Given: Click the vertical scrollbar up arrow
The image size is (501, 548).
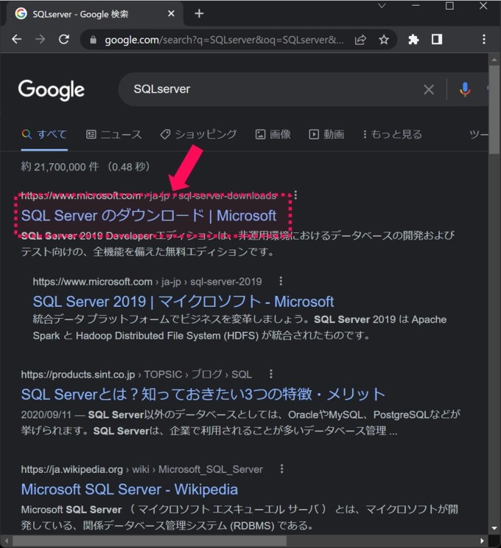Looking at the screenshot, I should coord(494,60).
